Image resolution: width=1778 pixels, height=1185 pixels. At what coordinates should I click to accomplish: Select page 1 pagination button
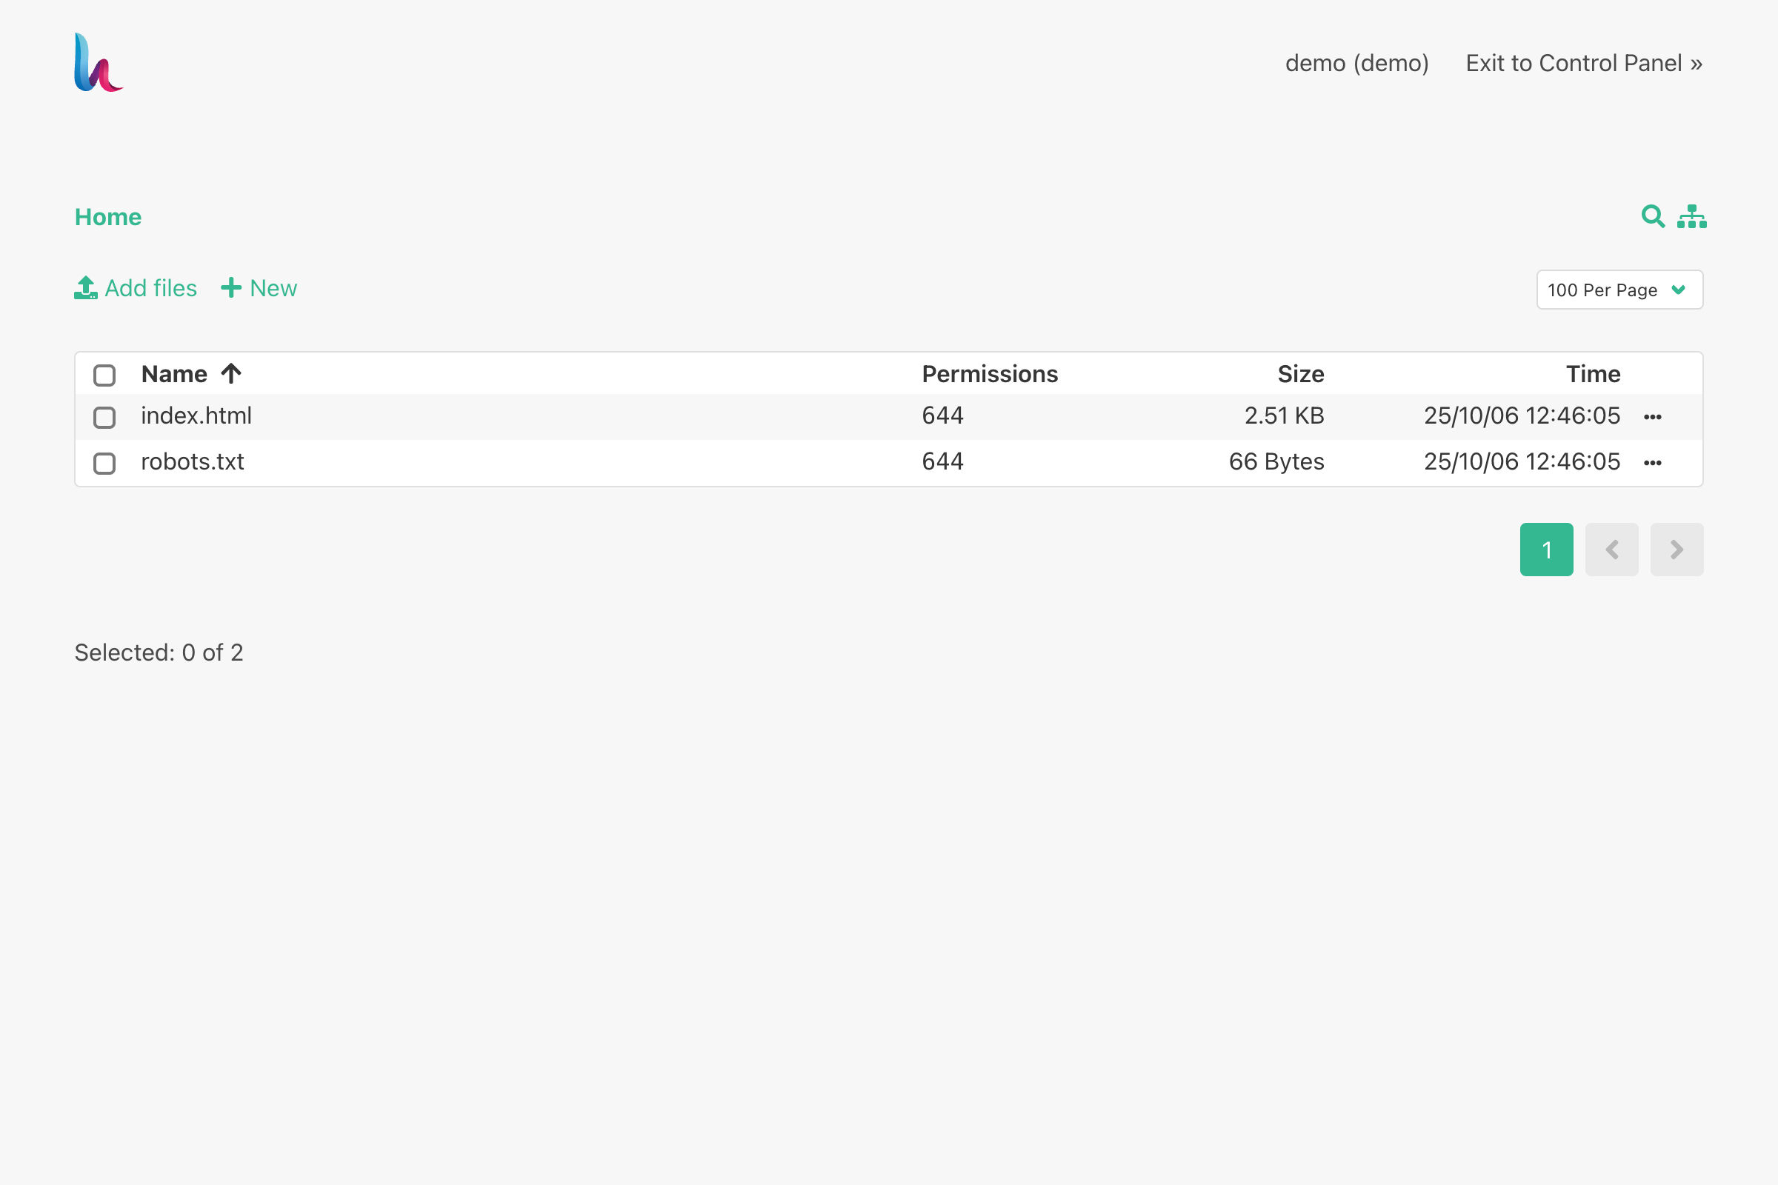click(x=1546, y=550)
